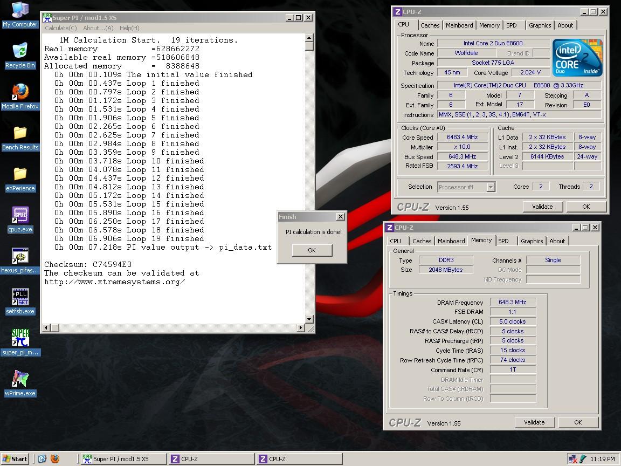Click the top CPU-Z window title icon

click(x=398, y=12)
